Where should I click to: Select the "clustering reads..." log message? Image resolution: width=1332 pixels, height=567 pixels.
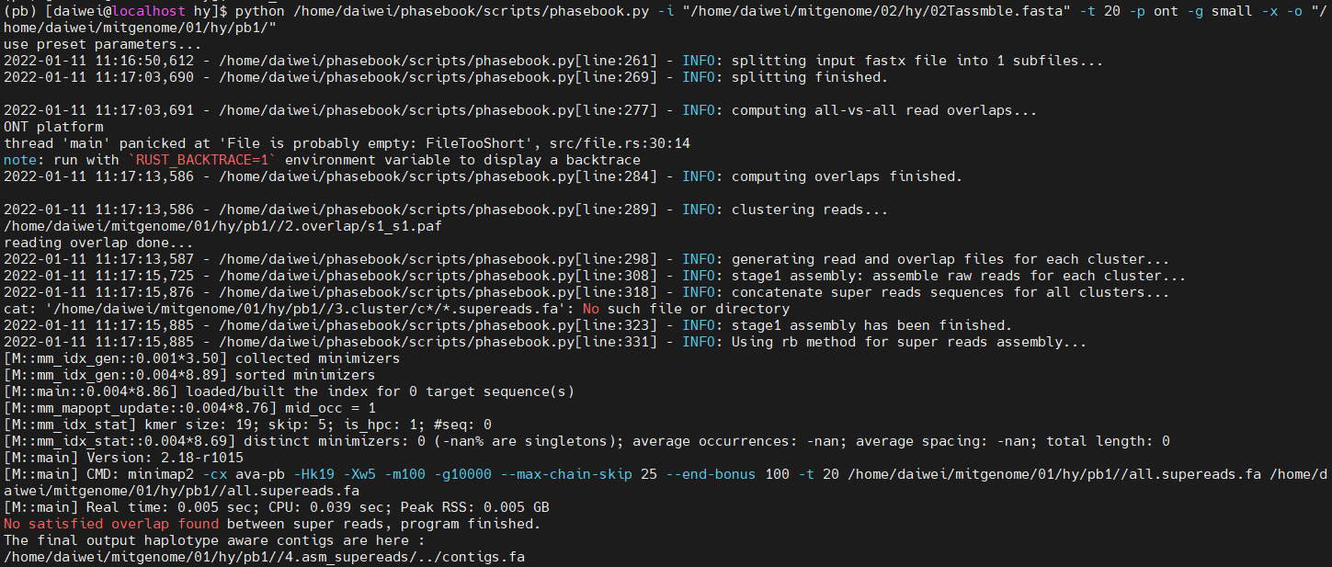pyautogui.click(x=809, y=210)
